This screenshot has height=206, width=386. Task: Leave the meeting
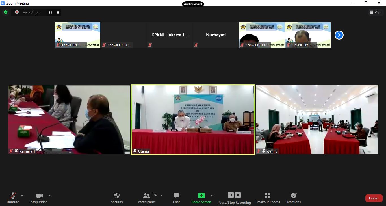(374, 198)
